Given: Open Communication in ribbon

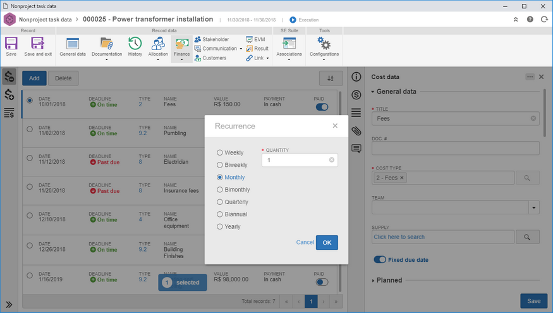Looking at the screenshot, I should tap(216, 48).
